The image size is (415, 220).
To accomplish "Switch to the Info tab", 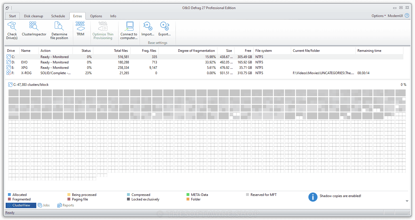I will pos(113,16).
